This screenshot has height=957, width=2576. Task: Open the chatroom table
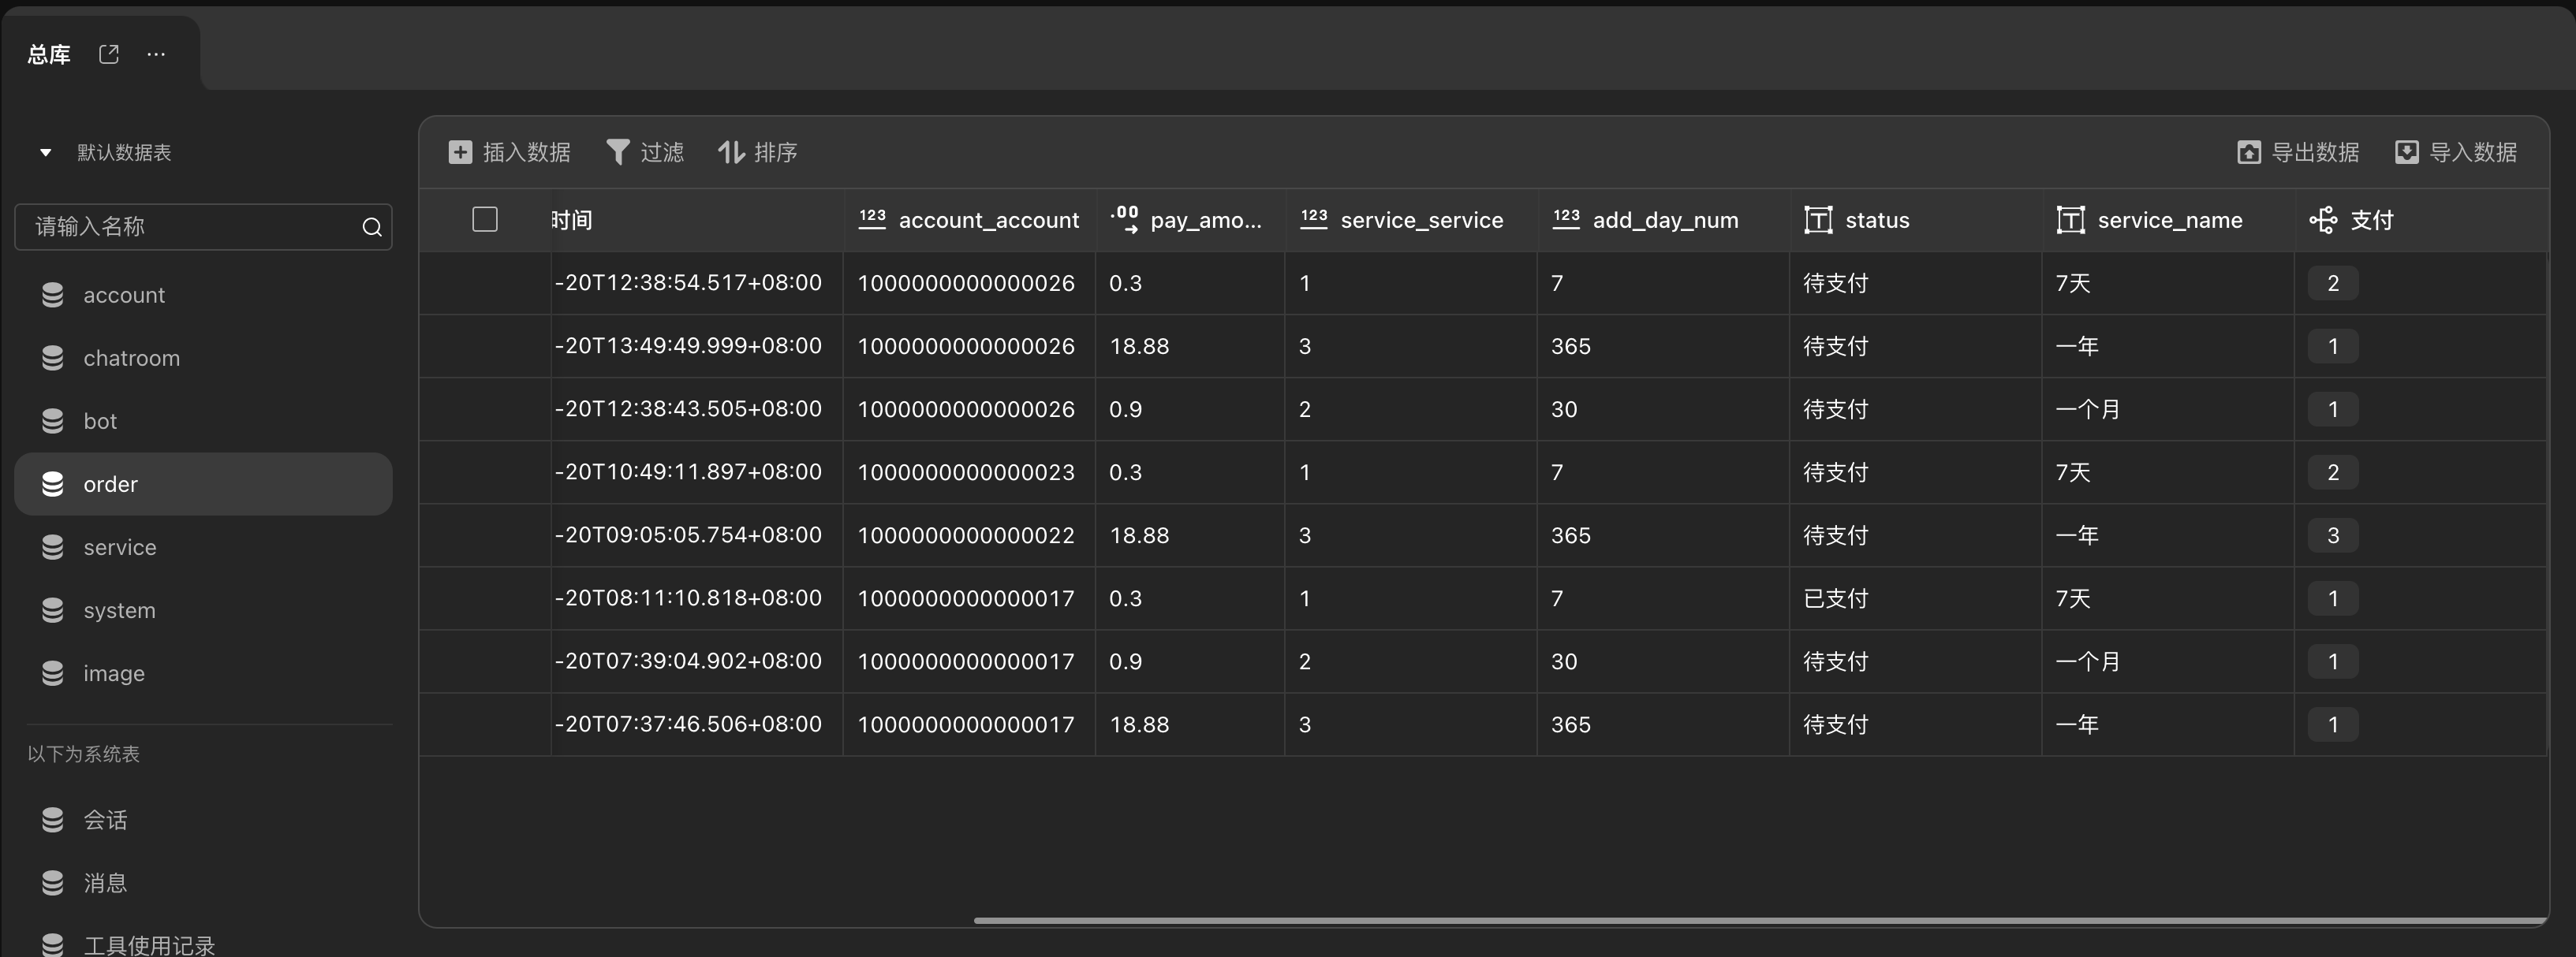coord(203,358)
